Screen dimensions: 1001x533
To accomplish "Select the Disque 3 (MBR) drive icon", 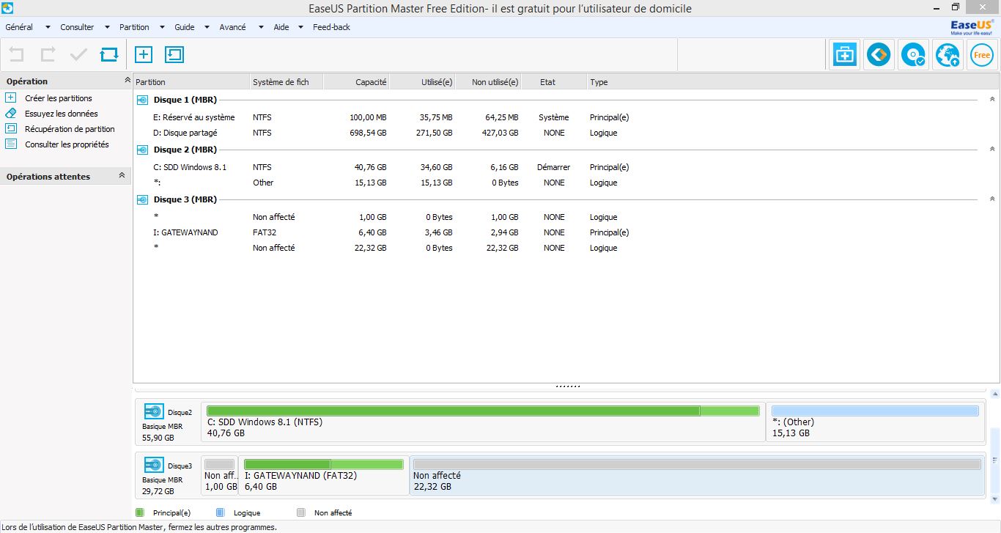I will pos(142,199).
